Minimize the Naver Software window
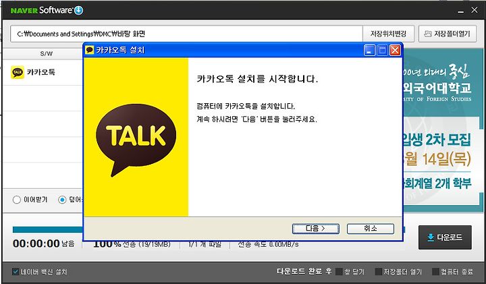Image resolution: width=486 pixels, height=284 pixels. click(x=461, y=11)
